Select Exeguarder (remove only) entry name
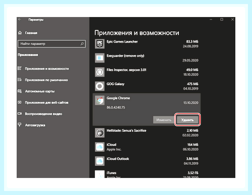The width and height of the screenshot is (252, 195). [125, 56]
